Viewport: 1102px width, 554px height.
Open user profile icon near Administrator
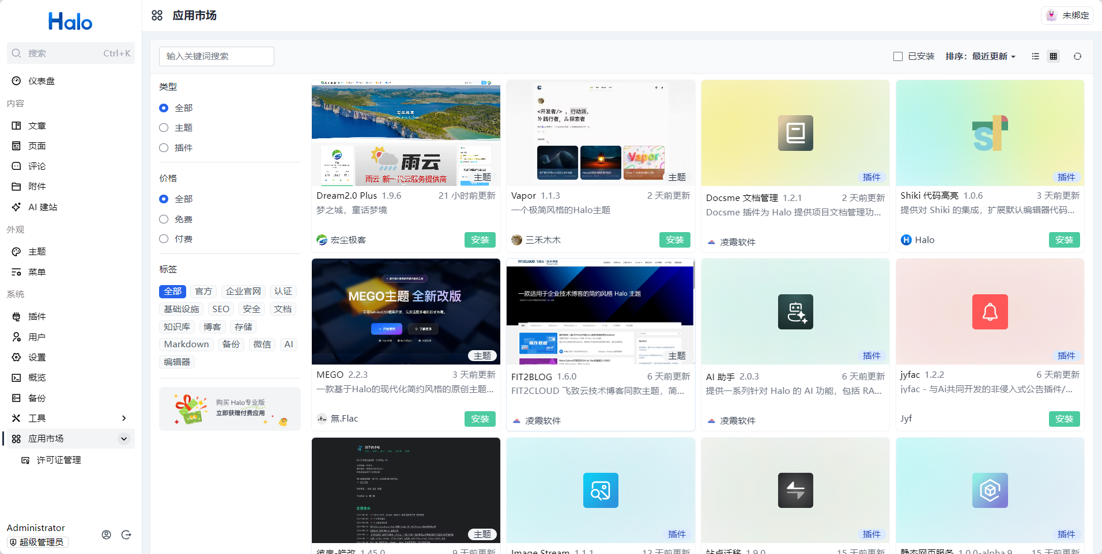(x=107, y=535)
